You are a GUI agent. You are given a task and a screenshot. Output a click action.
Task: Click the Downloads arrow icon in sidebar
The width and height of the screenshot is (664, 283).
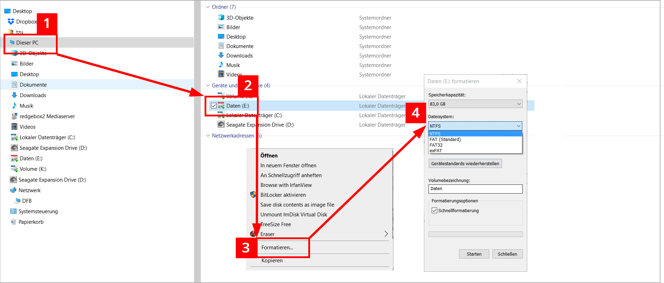(x=14, y=95)
